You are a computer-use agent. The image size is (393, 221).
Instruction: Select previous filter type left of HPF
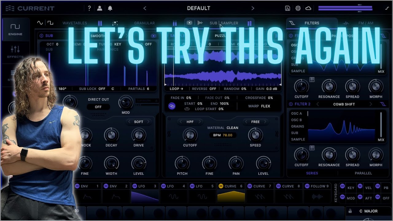tap(180, 122)
